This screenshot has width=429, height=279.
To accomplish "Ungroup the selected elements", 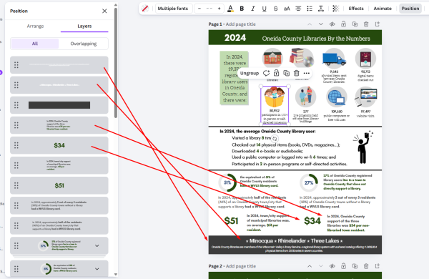I will click(x=250, y=73).
